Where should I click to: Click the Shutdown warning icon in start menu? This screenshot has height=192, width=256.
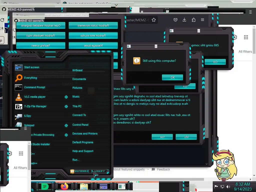coord(72,171)
